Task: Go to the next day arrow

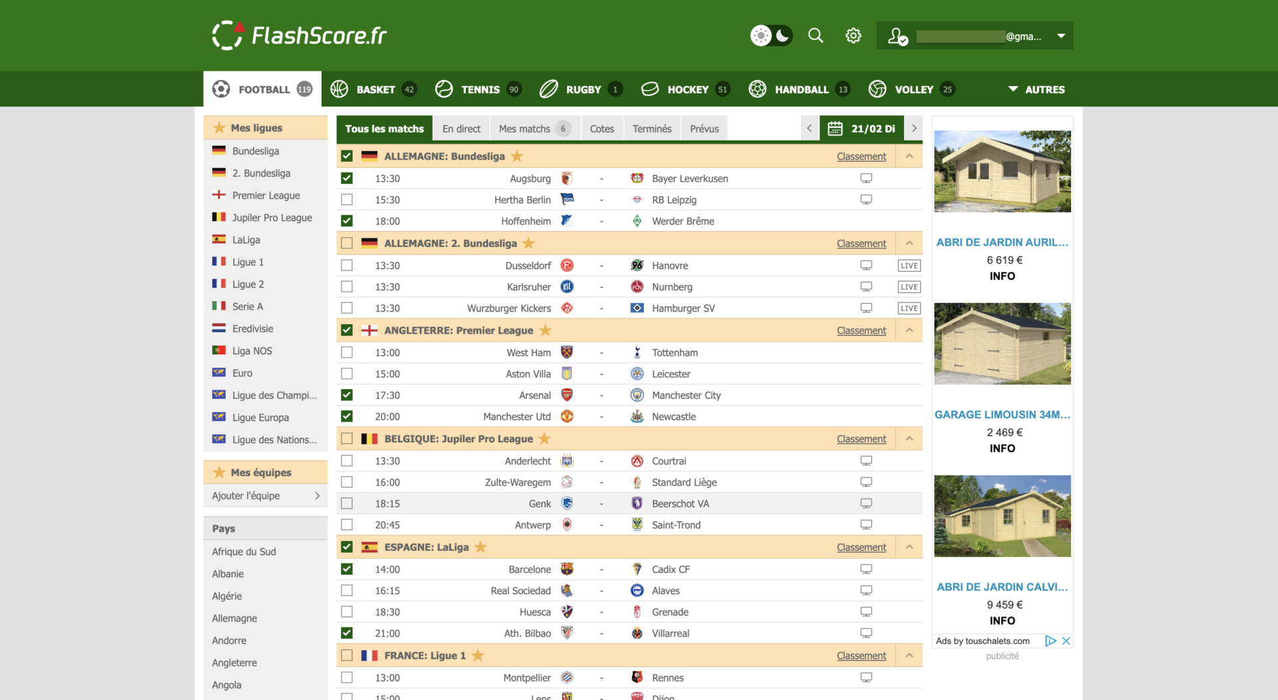Action: [x=915, y=129]
